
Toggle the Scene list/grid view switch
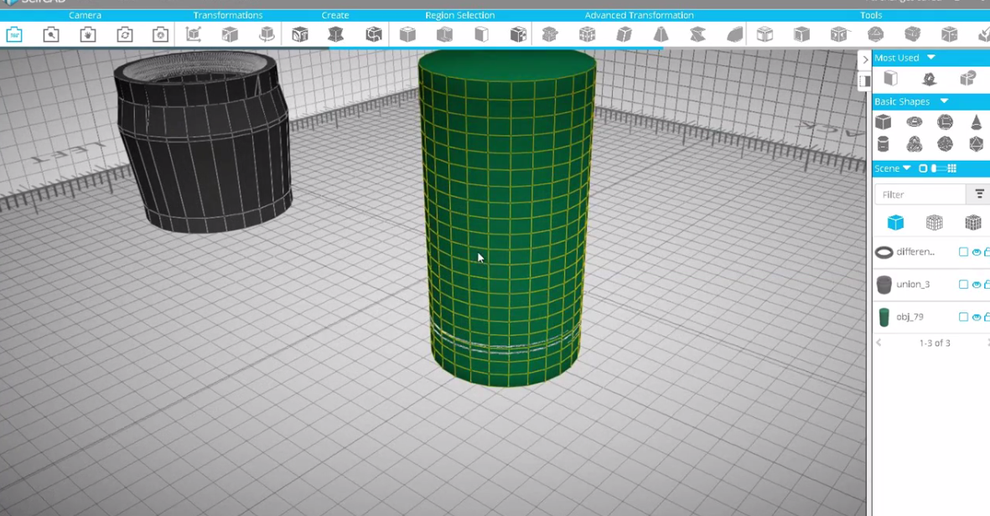point(939,168)
